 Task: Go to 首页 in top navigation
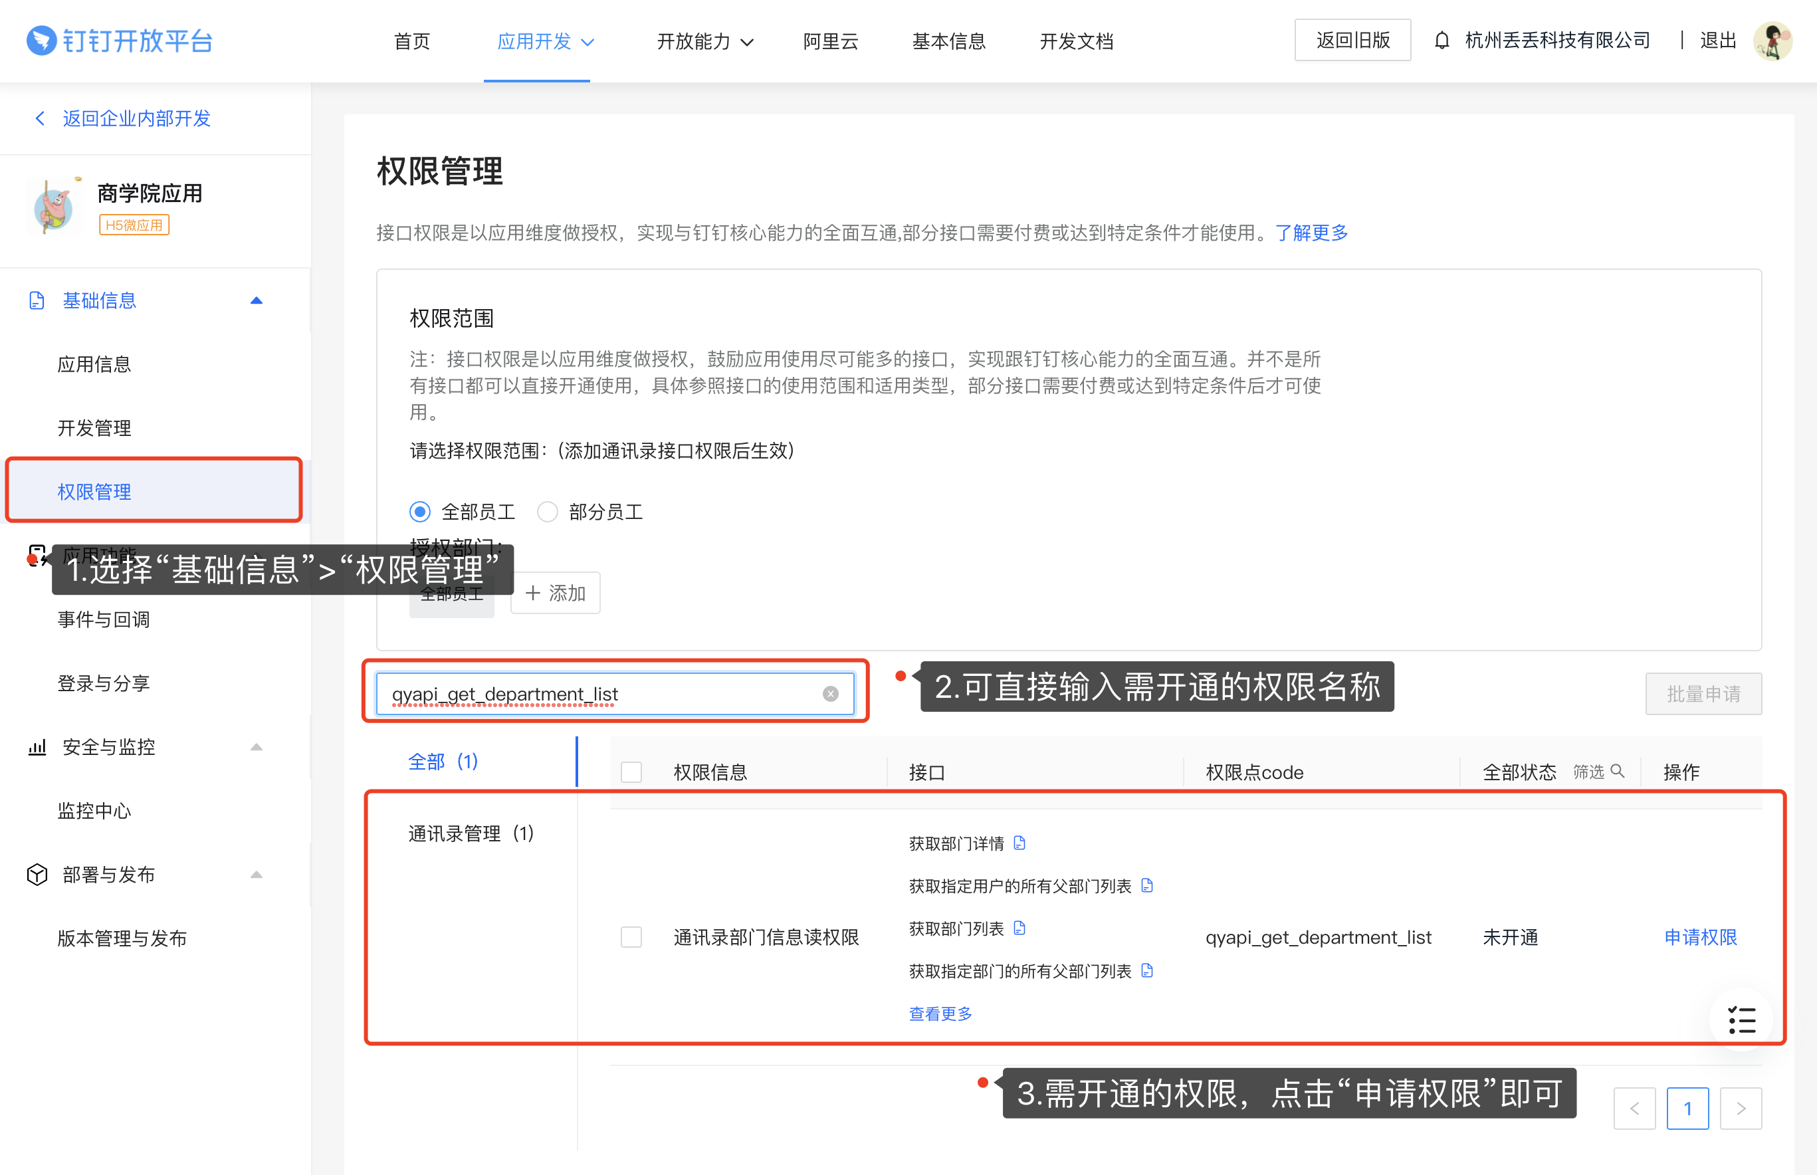[412, 41]
